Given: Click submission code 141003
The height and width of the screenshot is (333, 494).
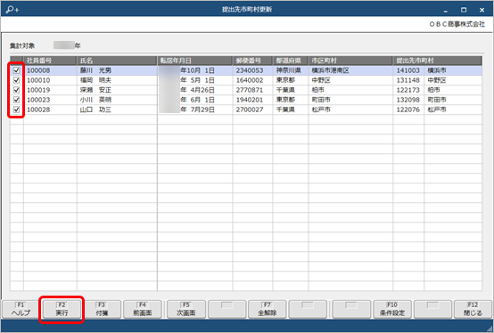Looking at the screenshot, I should [408, 70].
